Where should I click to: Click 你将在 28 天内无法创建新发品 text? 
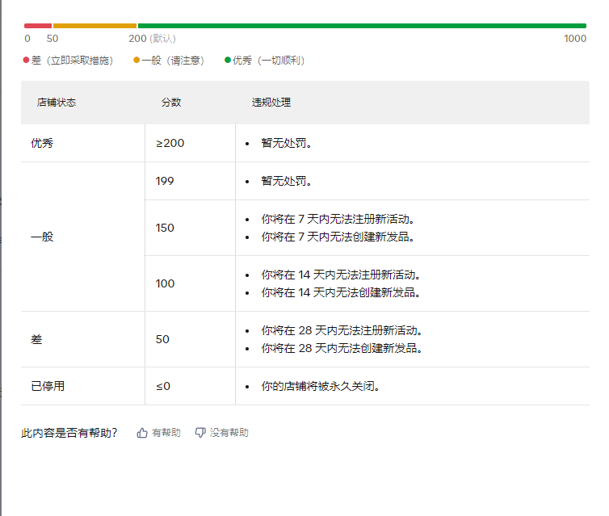342,348
